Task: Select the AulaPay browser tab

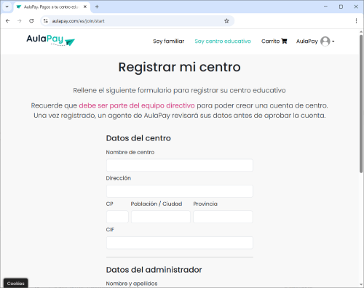Action: click(x=52, y=7)
